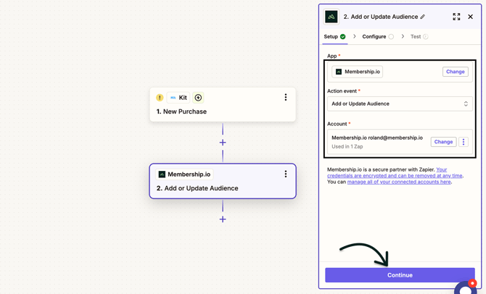Image resolution: width=486 pixels, height=294 pixels.
Task: Click the yellow warning icon on Kit step
Action: (x=160, y=98)
